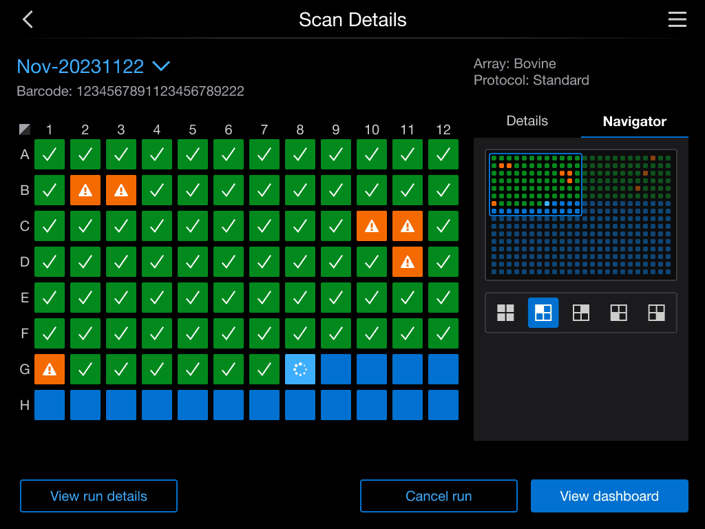This screenshot has height=529, width=705.
Task: Click the Scan Details title
Action: tap(352, 20)
